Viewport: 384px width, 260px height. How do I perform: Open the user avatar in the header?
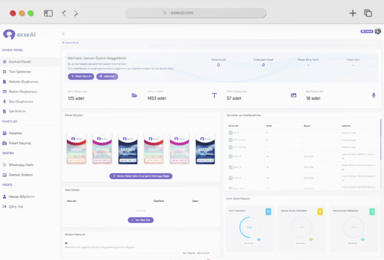(378, 31)
